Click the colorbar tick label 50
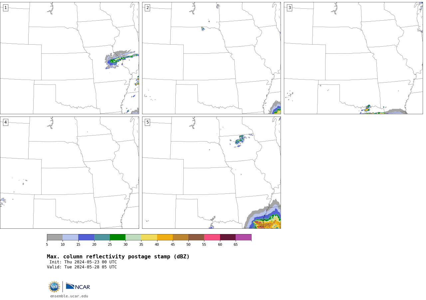The width and height of the screenshot is (426, 300). [x=188, y=245]
